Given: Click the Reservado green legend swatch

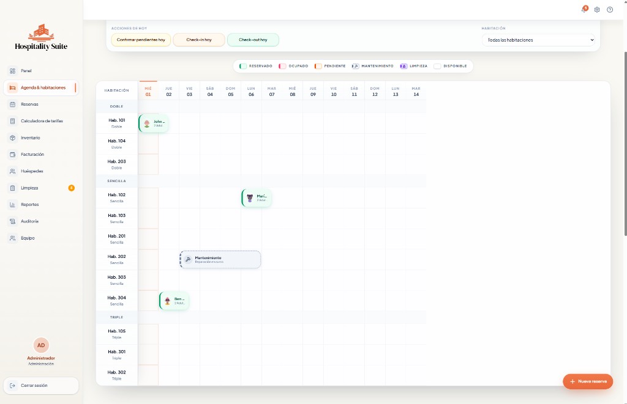Looking at the screenshot, I should click(x=242, y=66).
